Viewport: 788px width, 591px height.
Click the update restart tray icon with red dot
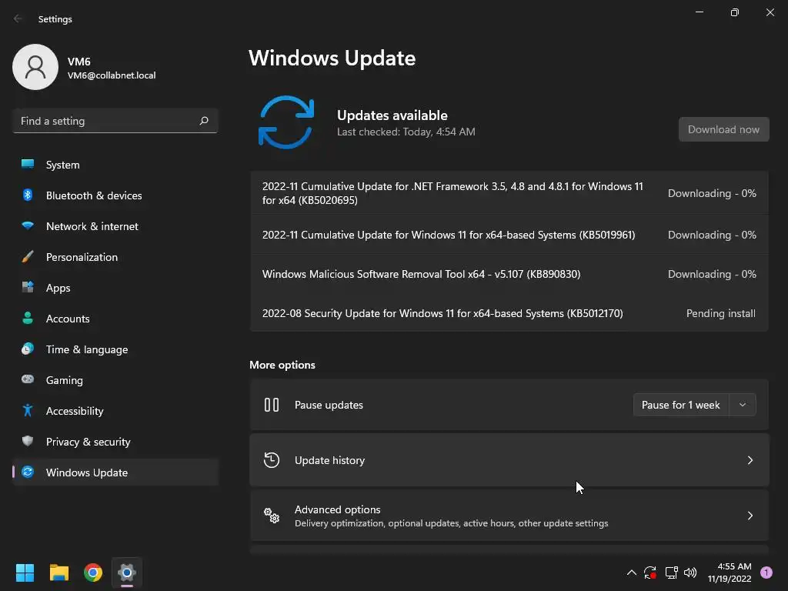click(x=649, y=573)
